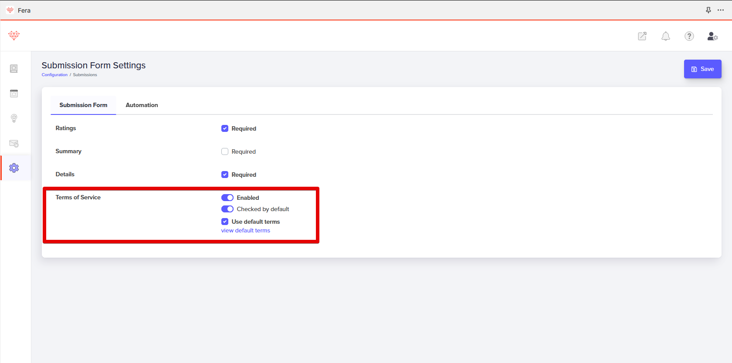This screenshot has width=732, height=363.
Task: Click the Ratings label
Action: [66, 128]
